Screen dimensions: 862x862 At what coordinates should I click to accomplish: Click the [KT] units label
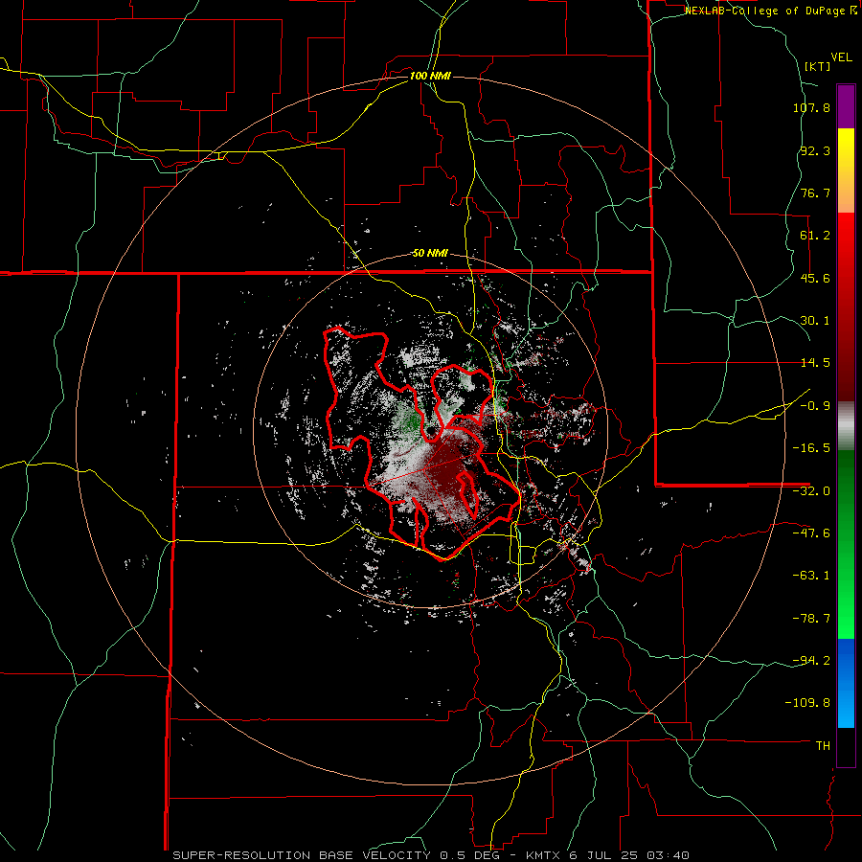point(818,66)
